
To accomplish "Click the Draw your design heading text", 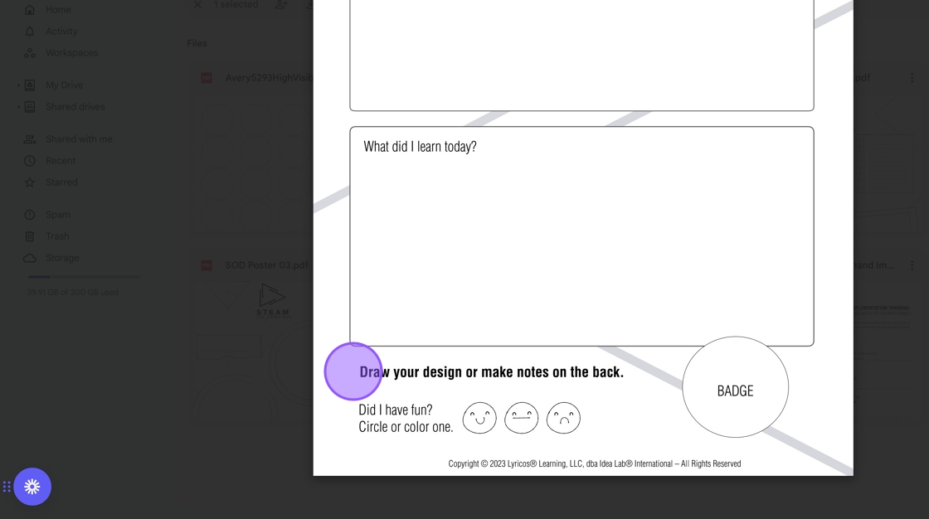I will pos(492,372).
